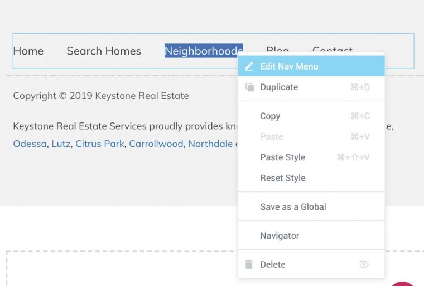Choose Reset Style in the context menu
The width and height of the screenshot is (424, 286).
pyautogui.click(x=311, y=178)
